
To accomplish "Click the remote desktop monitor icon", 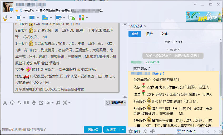I will (58, 18).
